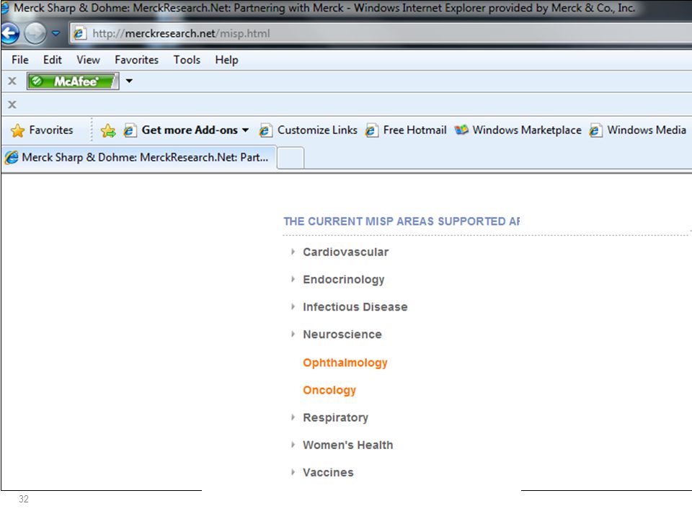692x519 pixels.
Task: Open the Vaccines area
Action: tap(328, 472)
